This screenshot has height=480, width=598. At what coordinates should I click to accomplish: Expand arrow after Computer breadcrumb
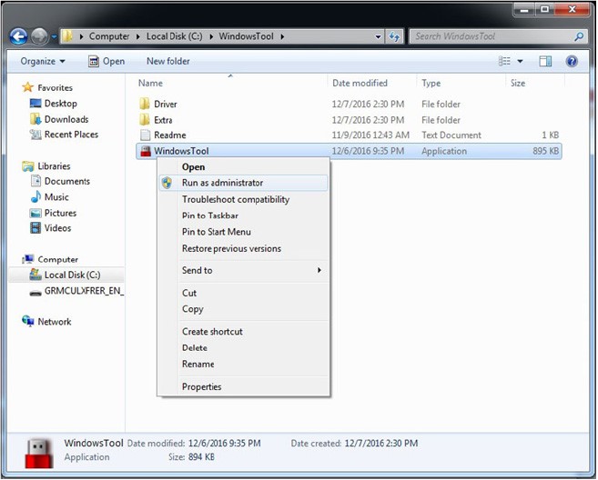tap(138, 37)
